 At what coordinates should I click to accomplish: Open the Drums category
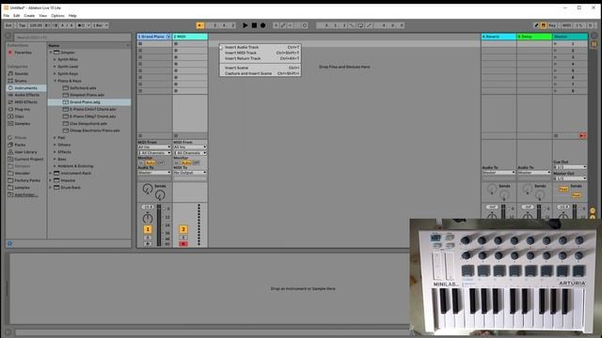[x=21, y=81]
